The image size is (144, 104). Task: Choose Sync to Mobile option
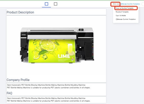(x=121, y=16)
